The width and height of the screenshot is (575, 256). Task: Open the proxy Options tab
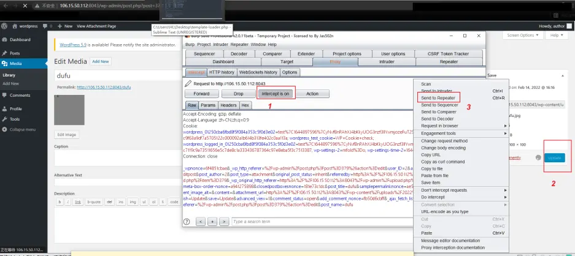[x=290, y=72]
